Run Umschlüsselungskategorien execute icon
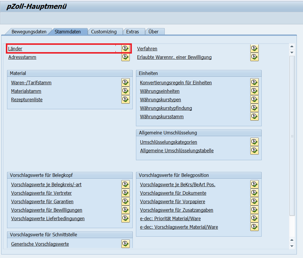Viewport: 303px width, 258px height. coord(254,142)
